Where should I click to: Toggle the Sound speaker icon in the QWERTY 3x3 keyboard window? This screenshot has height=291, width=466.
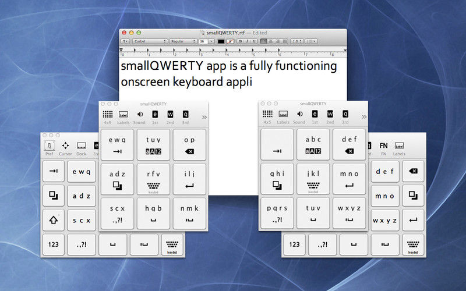140,114
